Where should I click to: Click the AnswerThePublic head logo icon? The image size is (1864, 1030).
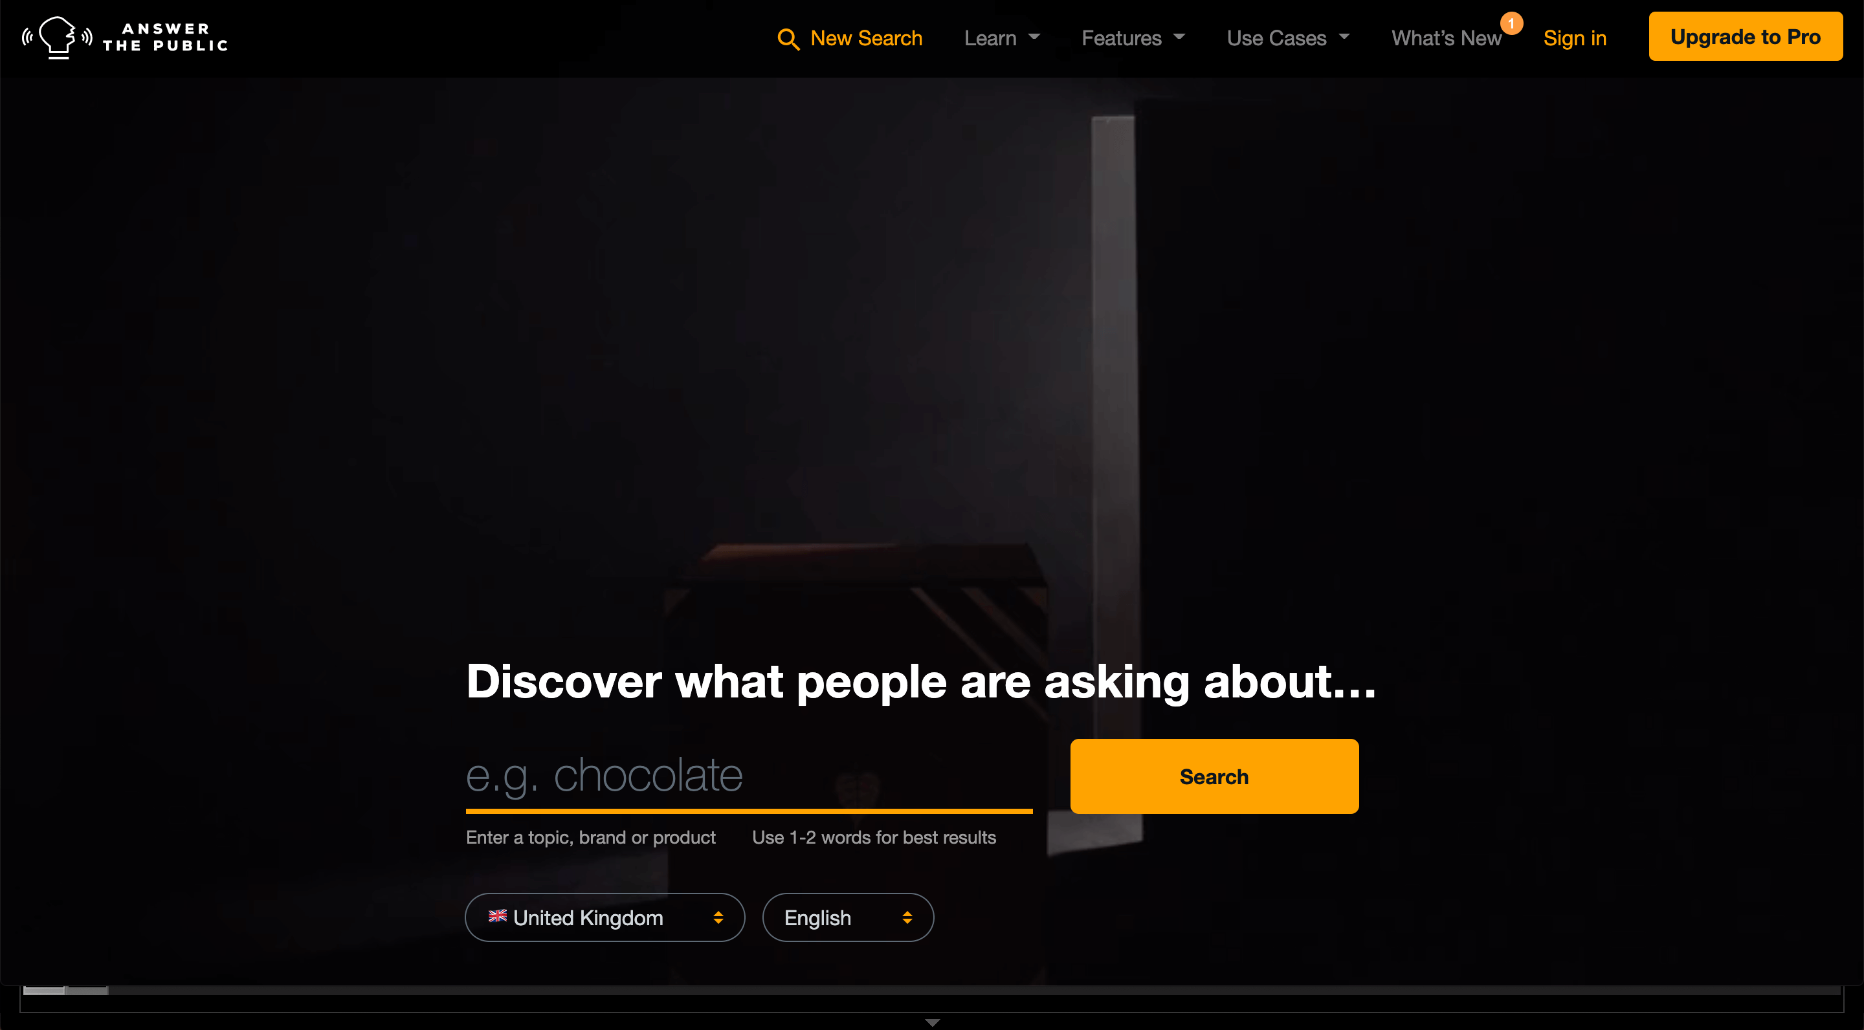tap(57, 37)
